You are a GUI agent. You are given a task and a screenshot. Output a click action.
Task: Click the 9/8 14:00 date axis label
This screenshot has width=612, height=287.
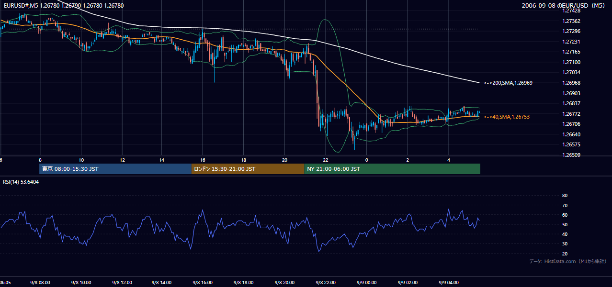click(162, 283)
